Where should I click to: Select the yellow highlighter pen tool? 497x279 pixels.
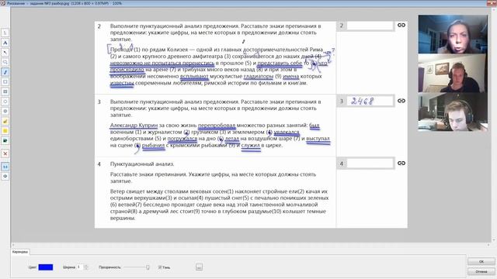tap(5, 121)
